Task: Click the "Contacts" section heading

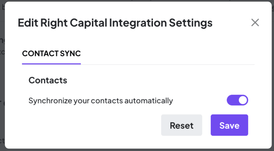Action: pyautogui.click(x=48, y=80)
